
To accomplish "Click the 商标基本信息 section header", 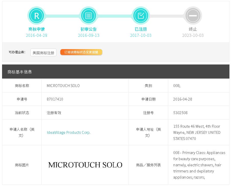I will coord(20,72).
